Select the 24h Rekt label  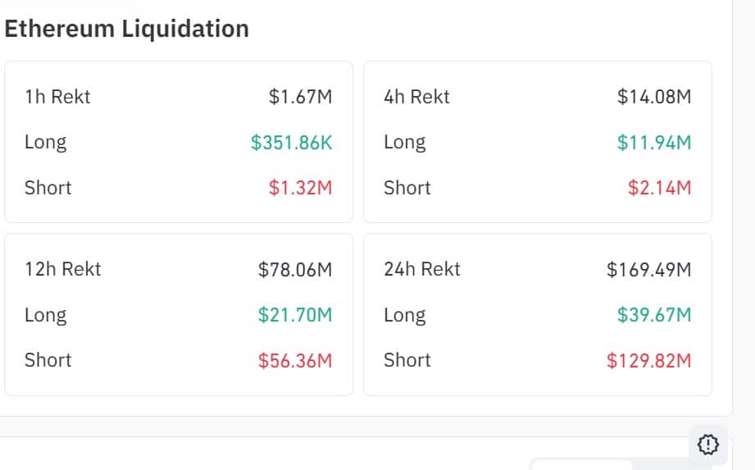422,269
